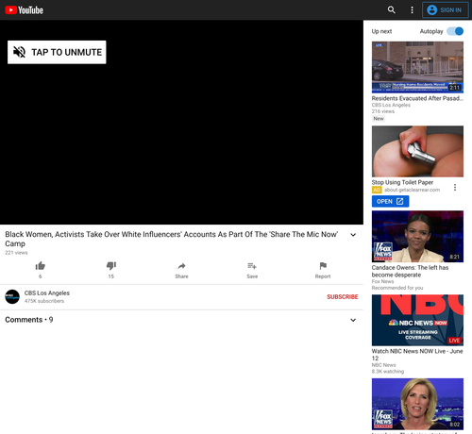Open Stop Using Toilet Paper ad thumbnail
This screenshot has height=434, width=472.
tap(417, 151)
